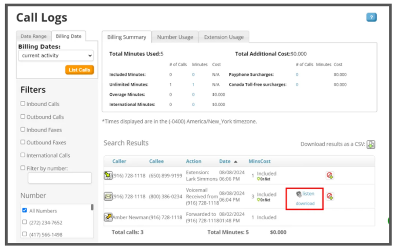Click the voicemail listen speaker icon

tap(299, 194)
